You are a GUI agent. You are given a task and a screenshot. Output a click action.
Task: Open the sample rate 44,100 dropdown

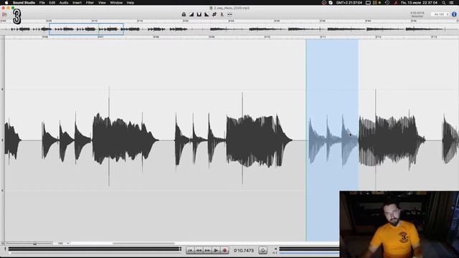(440, 14)
